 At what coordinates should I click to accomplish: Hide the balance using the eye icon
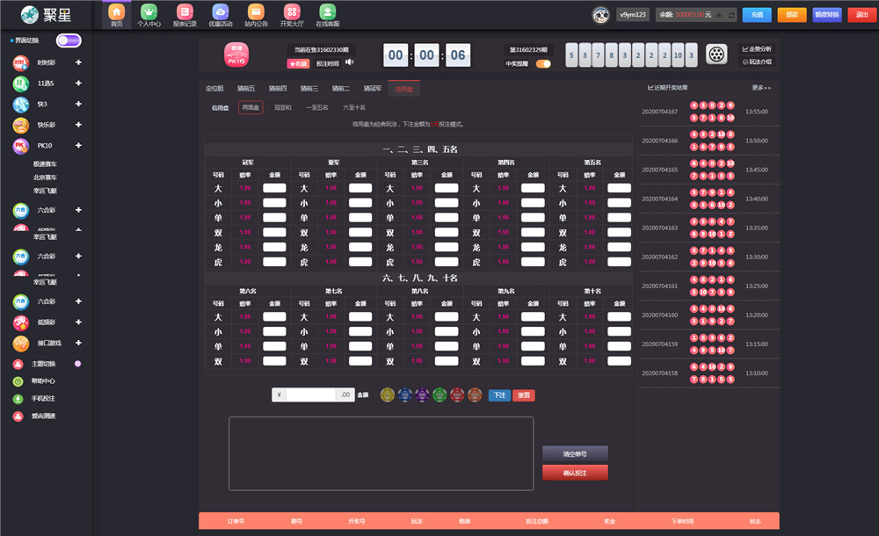click(720, 15)
